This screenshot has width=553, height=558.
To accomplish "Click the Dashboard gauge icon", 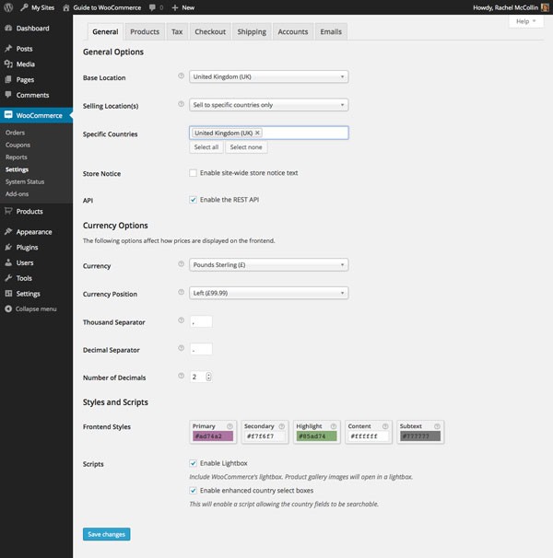I will click(8, 29).
